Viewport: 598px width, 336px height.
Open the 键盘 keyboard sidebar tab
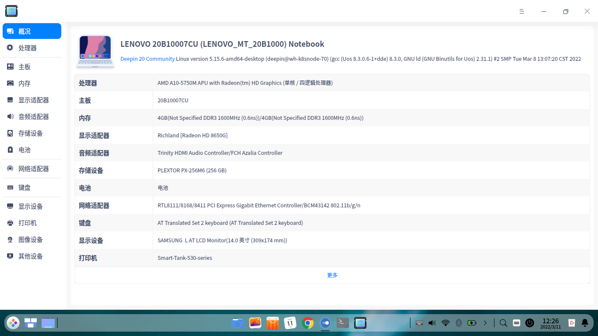(32, 188)
